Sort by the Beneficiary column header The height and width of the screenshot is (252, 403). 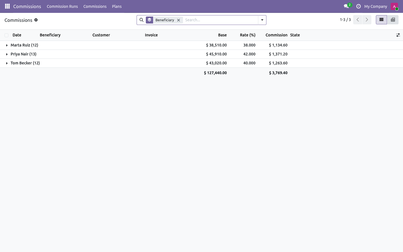point(50,35)
